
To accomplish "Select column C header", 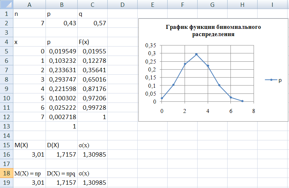I will tap(92, 4).
